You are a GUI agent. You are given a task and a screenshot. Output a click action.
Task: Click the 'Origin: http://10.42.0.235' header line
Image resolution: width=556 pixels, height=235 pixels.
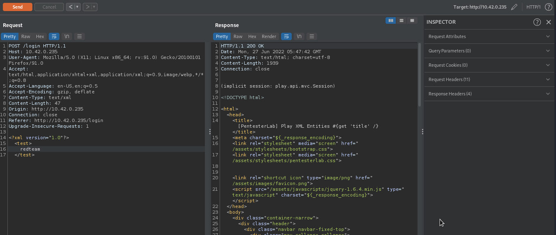(x=46, y=109)
